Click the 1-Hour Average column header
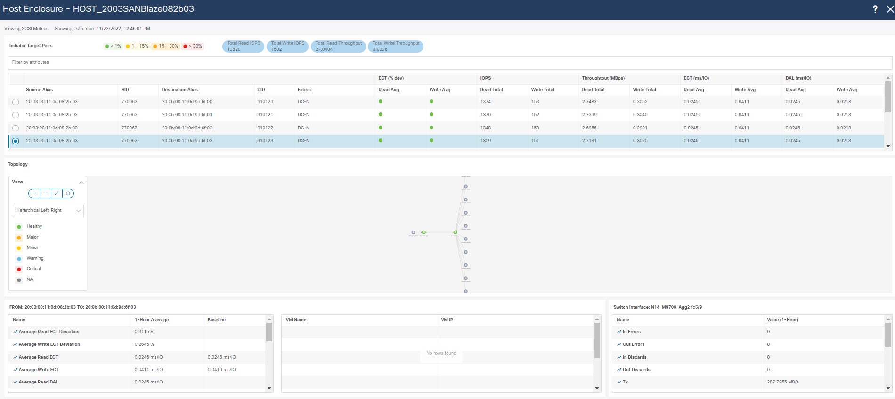 (152, 320)
